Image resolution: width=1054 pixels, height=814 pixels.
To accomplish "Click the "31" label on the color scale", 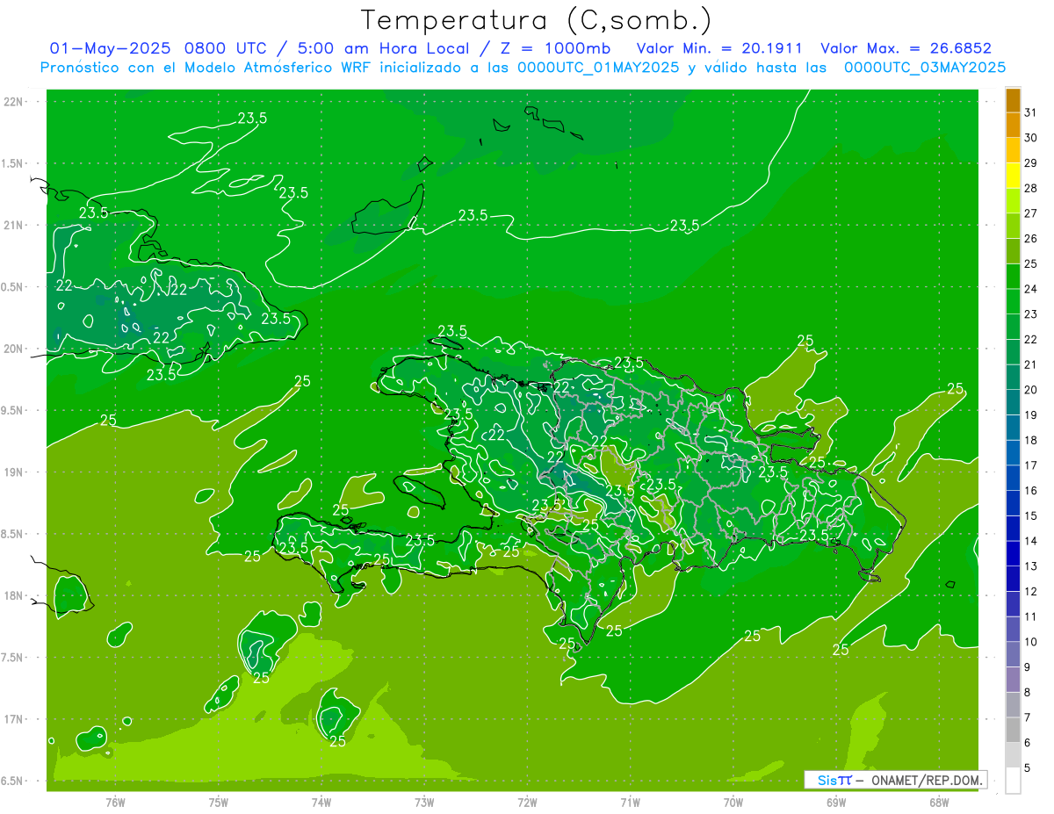I will (x=1030, y=112).
